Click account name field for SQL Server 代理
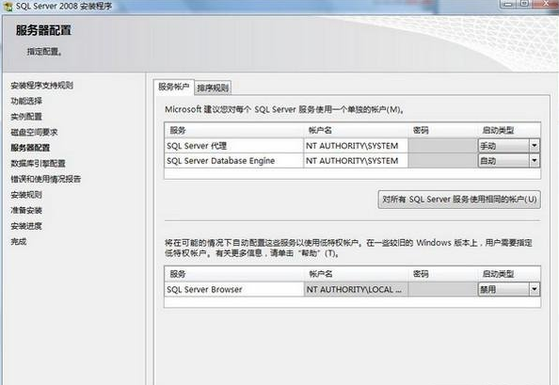The image size is (559, 385). pyautogui.click(x=356, y=146)
